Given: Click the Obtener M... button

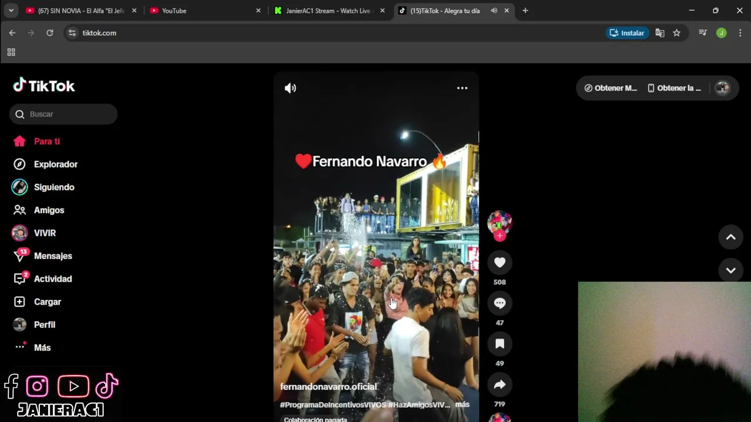Looking at the screenshot, I should 611,88.
